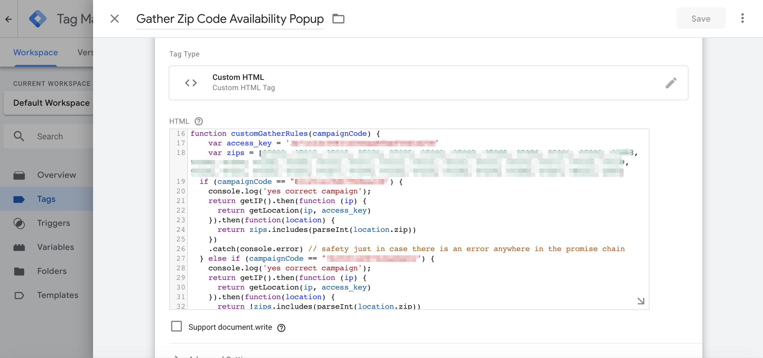This screenshot has height=358, width=763.
Task: Go to Variables in the sidebar
Action: point(56,247)
